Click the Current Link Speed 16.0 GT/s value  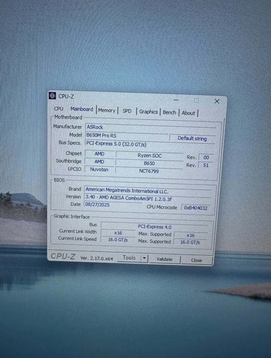tap(118, 240)
